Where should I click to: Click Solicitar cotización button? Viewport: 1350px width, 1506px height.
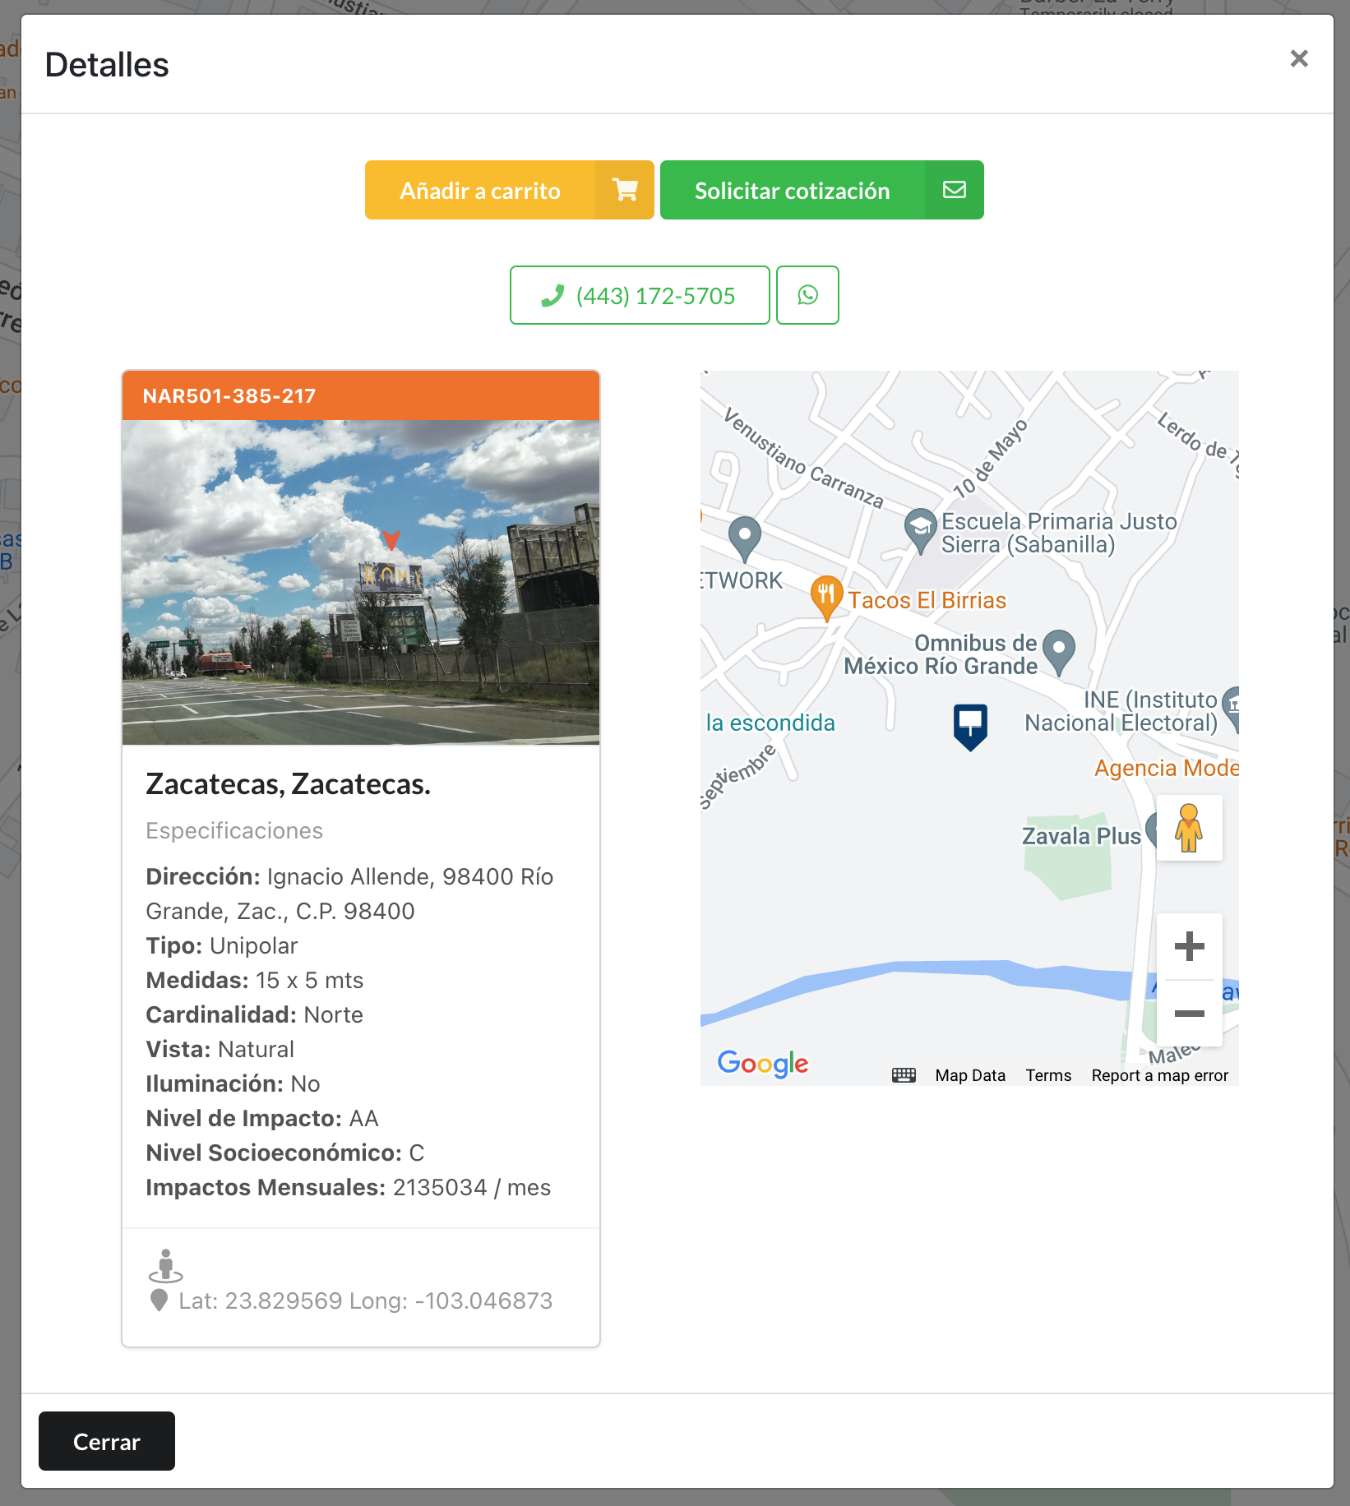[x=821, y=190]
